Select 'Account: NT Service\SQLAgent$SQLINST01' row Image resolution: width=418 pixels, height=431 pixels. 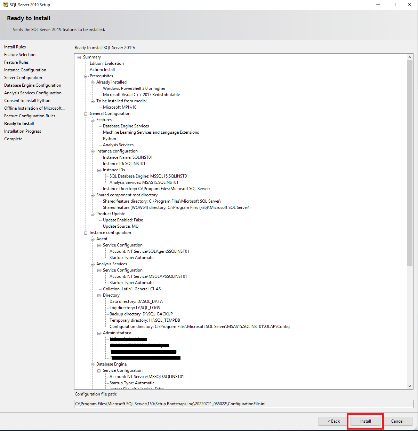[x=149, y=251]
